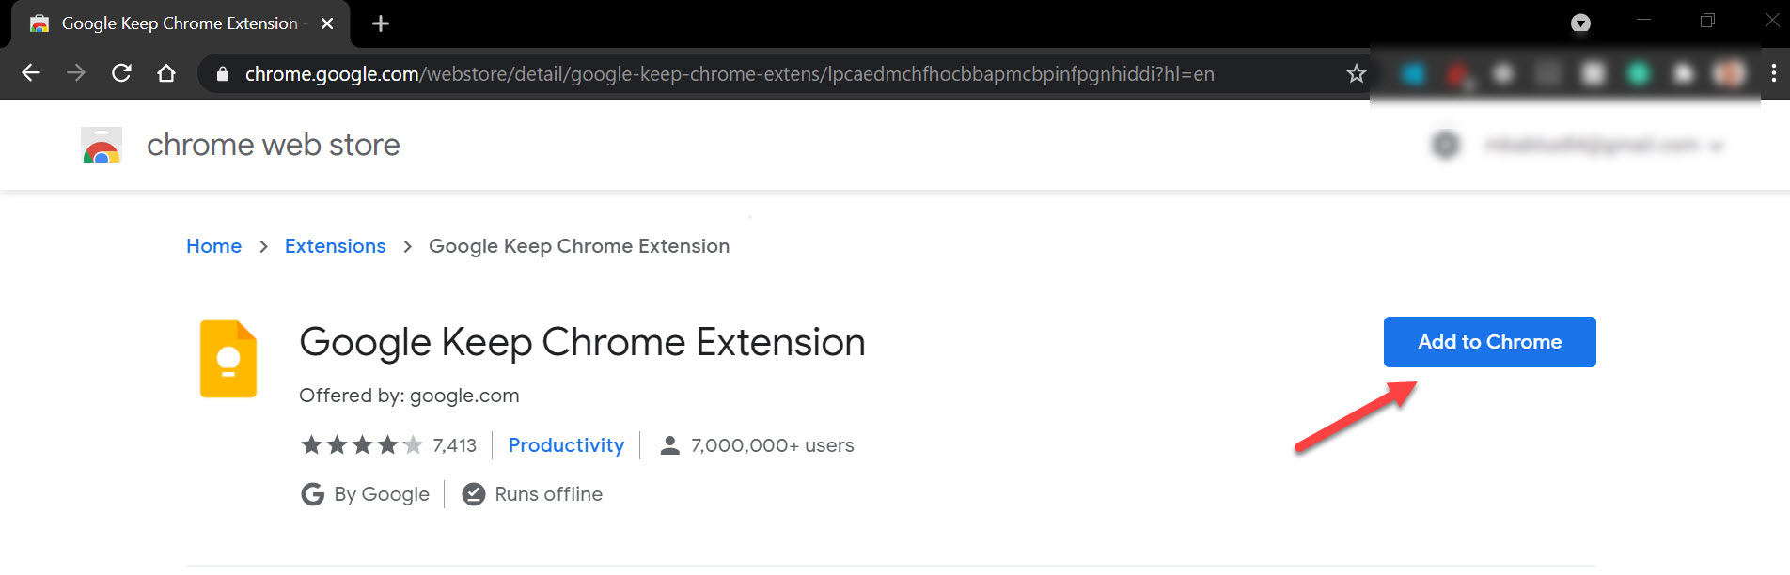
Task: Open the tab search dropdown arrow
Action: [x=1580, y=23]
